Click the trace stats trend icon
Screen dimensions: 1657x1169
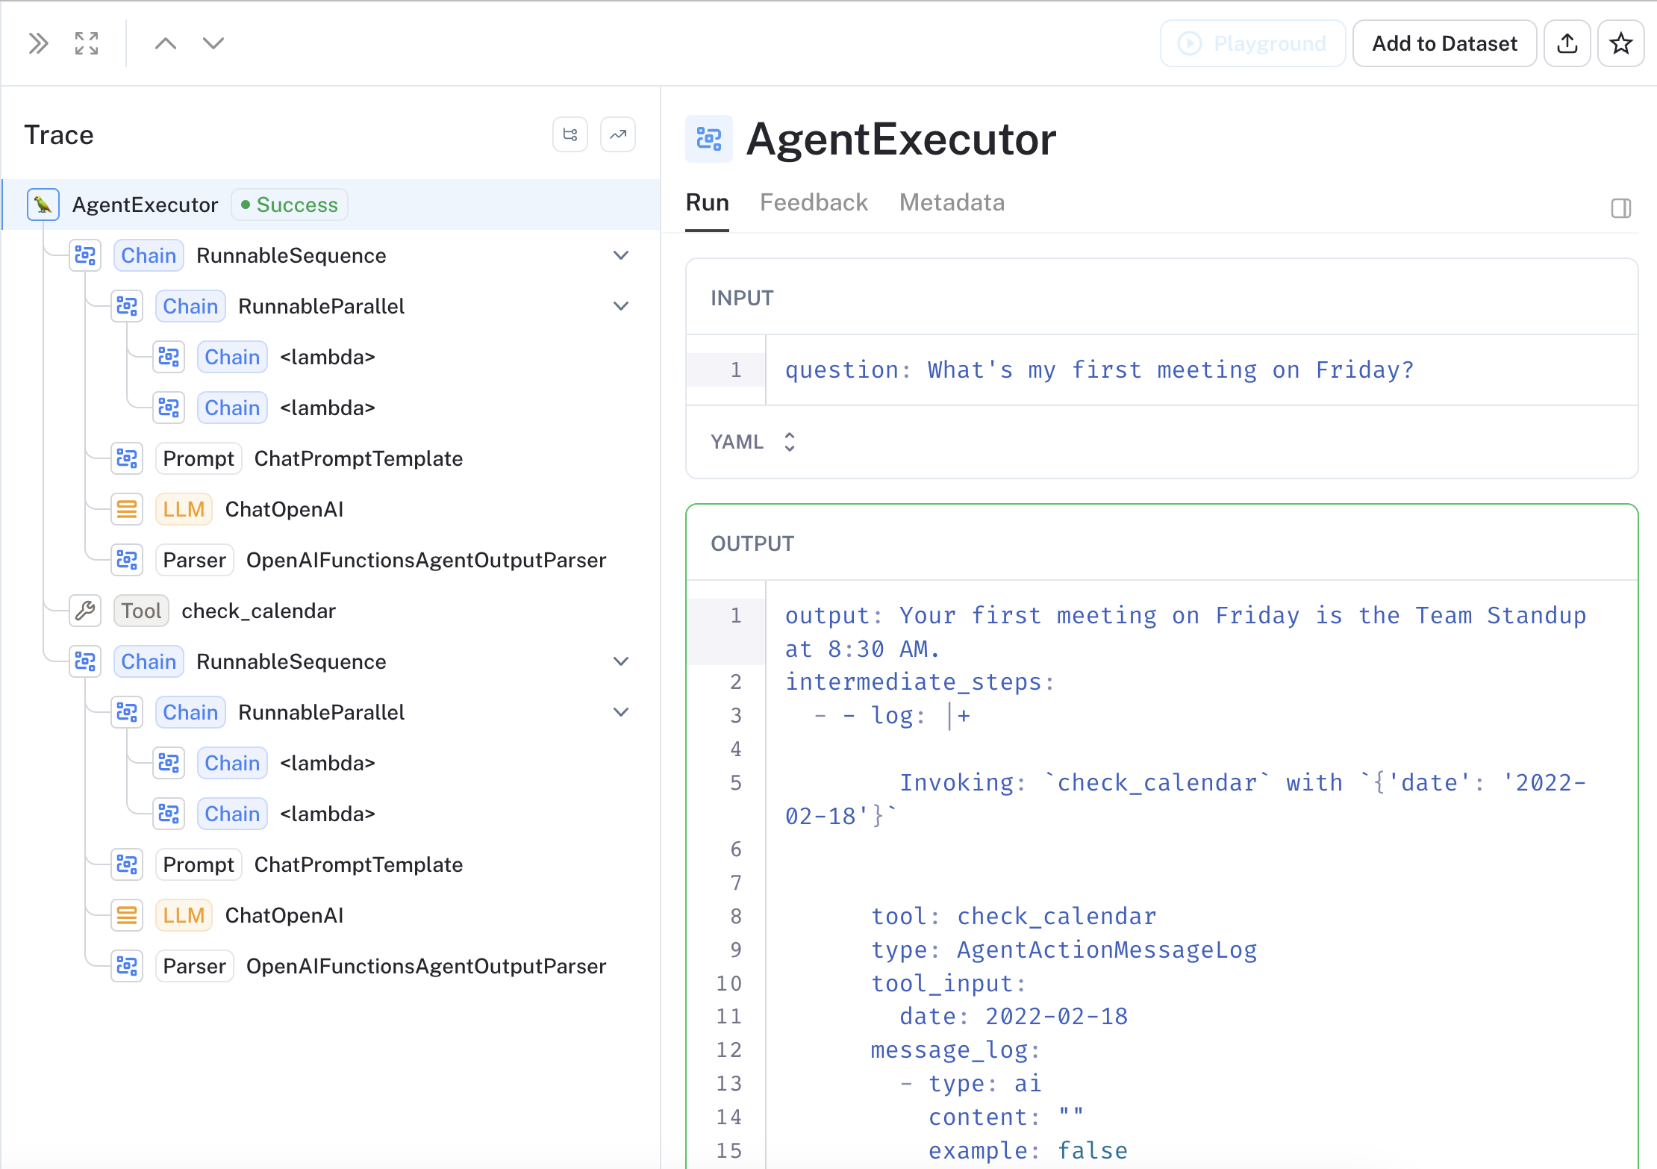(618, 135)
